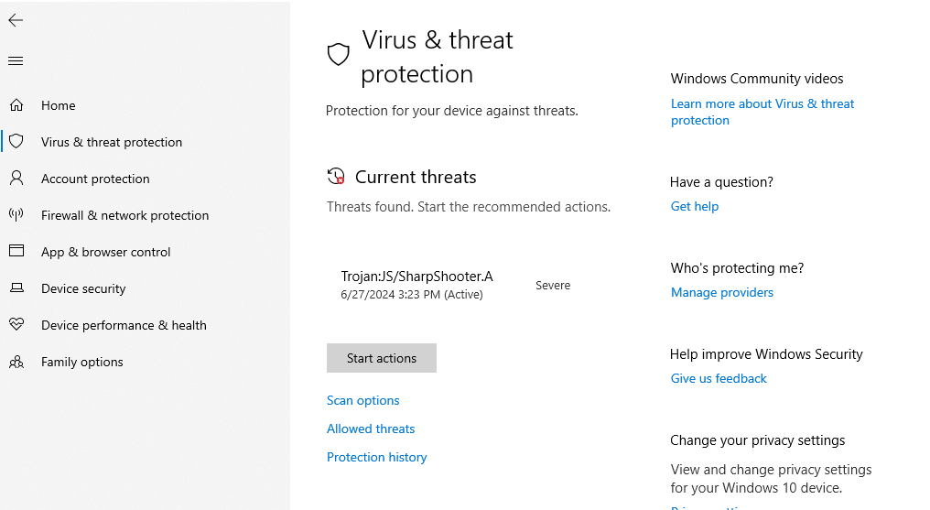Viewport: 930px width, 510px height.
Task: Click the Device performance heart icon
Action: click(x=16, y=325)
